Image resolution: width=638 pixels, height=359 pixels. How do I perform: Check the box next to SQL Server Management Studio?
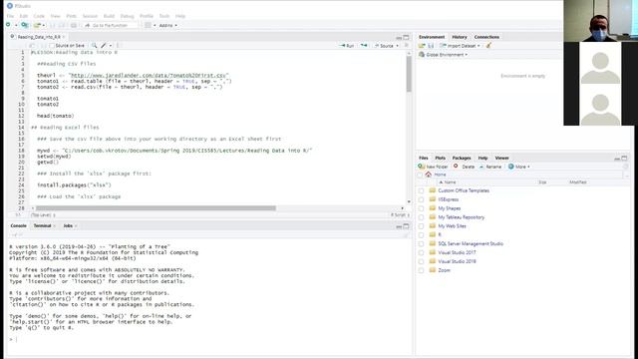tap(421, 243)
